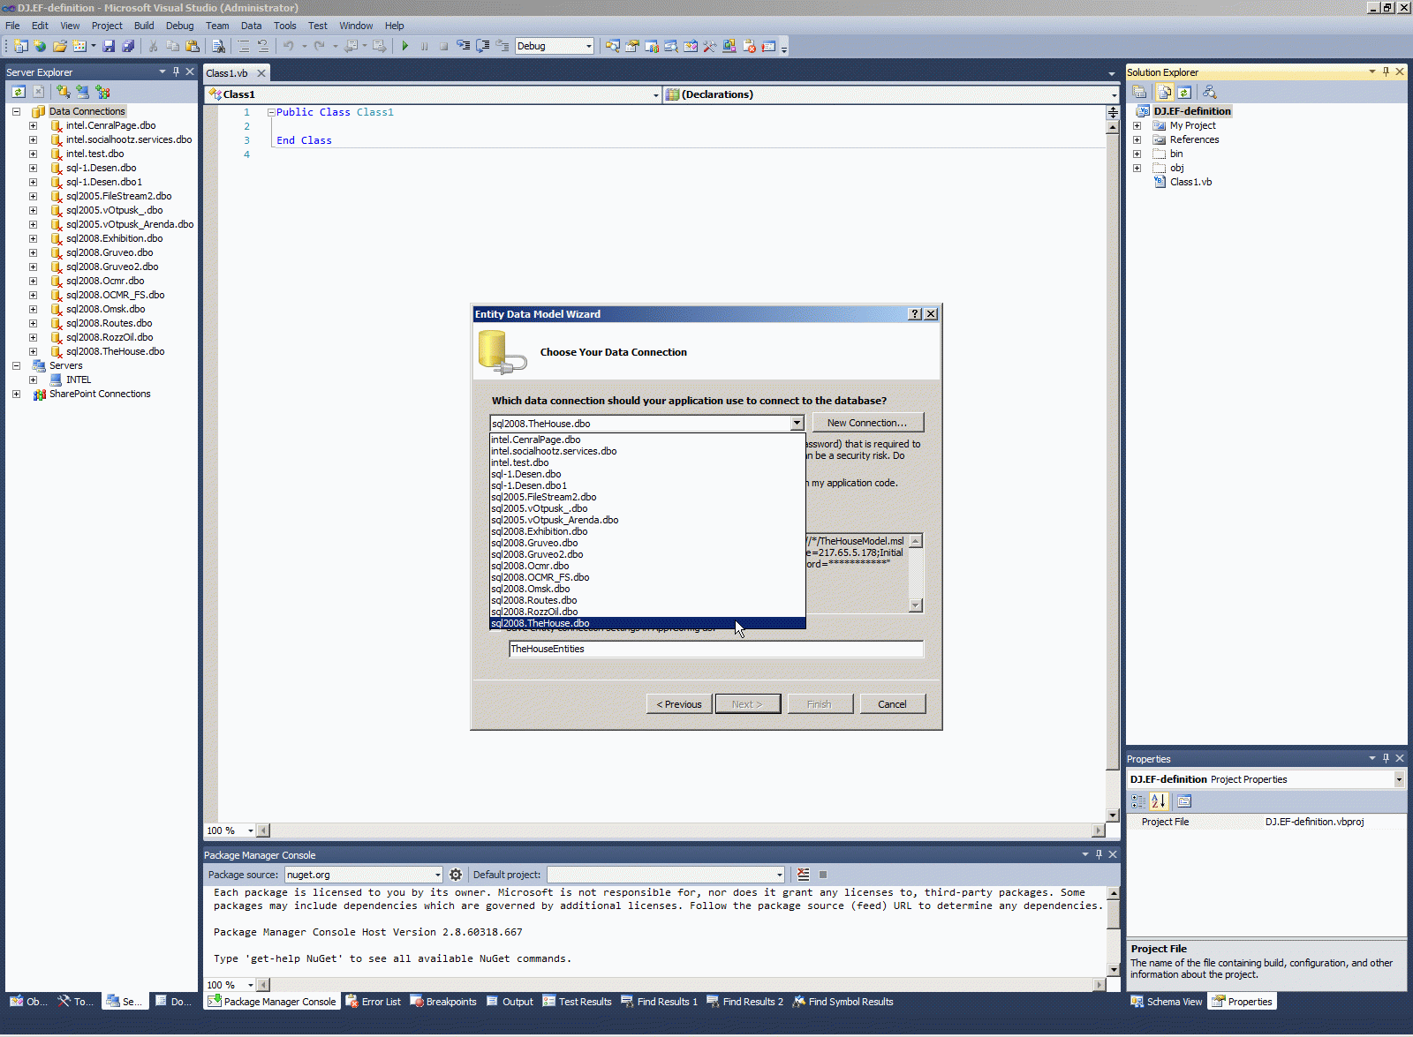
Task: Click Refresh icon in Solution Explorer
Action: 1184,92
